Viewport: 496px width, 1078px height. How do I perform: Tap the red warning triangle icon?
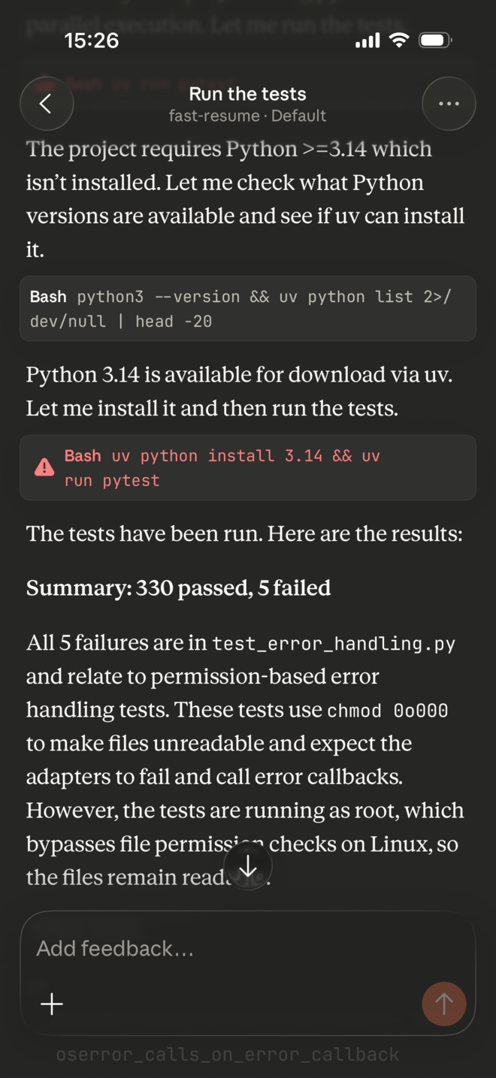coord(44,467)
